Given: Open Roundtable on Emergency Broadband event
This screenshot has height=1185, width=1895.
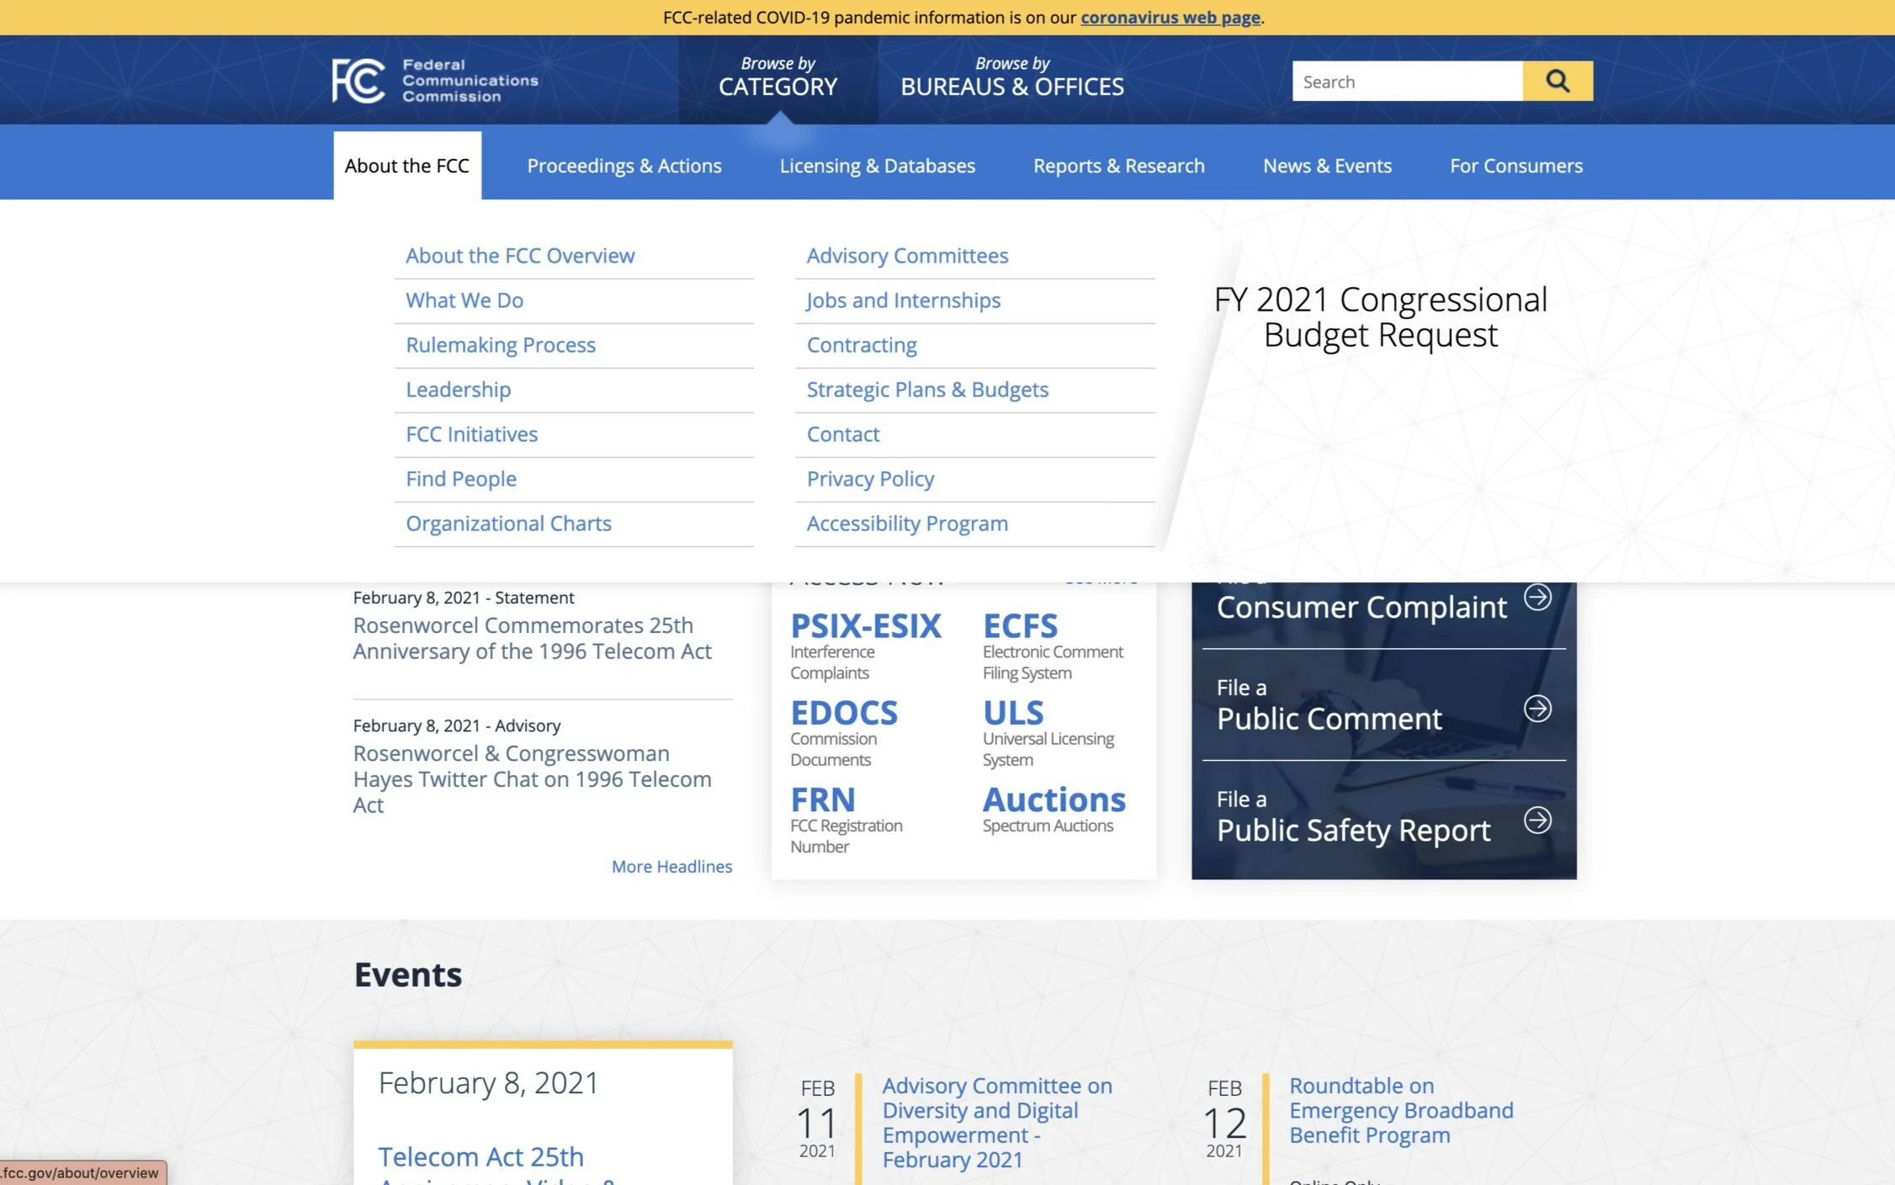Looking at the screenshot, I should 1400,1110.
